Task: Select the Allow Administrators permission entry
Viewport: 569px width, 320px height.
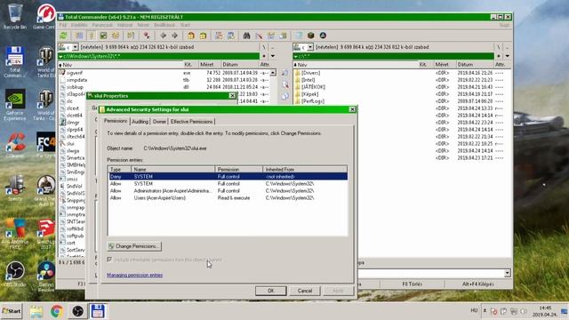Action: click(x=228, y=191)
